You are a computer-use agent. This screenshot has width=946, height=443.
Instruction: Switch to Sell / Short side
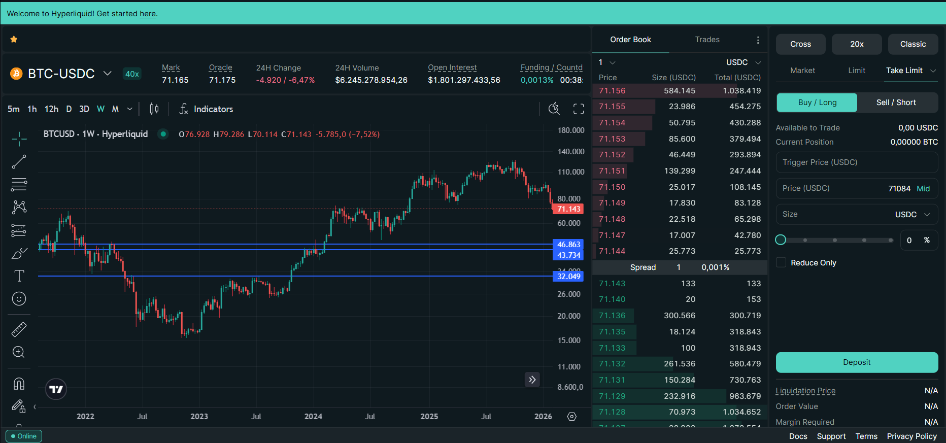point(896,103)
